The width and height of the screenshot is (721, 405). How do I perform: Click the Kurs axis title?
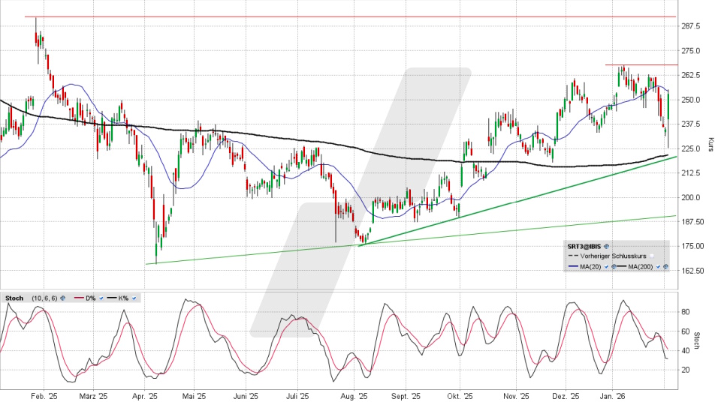710,144
